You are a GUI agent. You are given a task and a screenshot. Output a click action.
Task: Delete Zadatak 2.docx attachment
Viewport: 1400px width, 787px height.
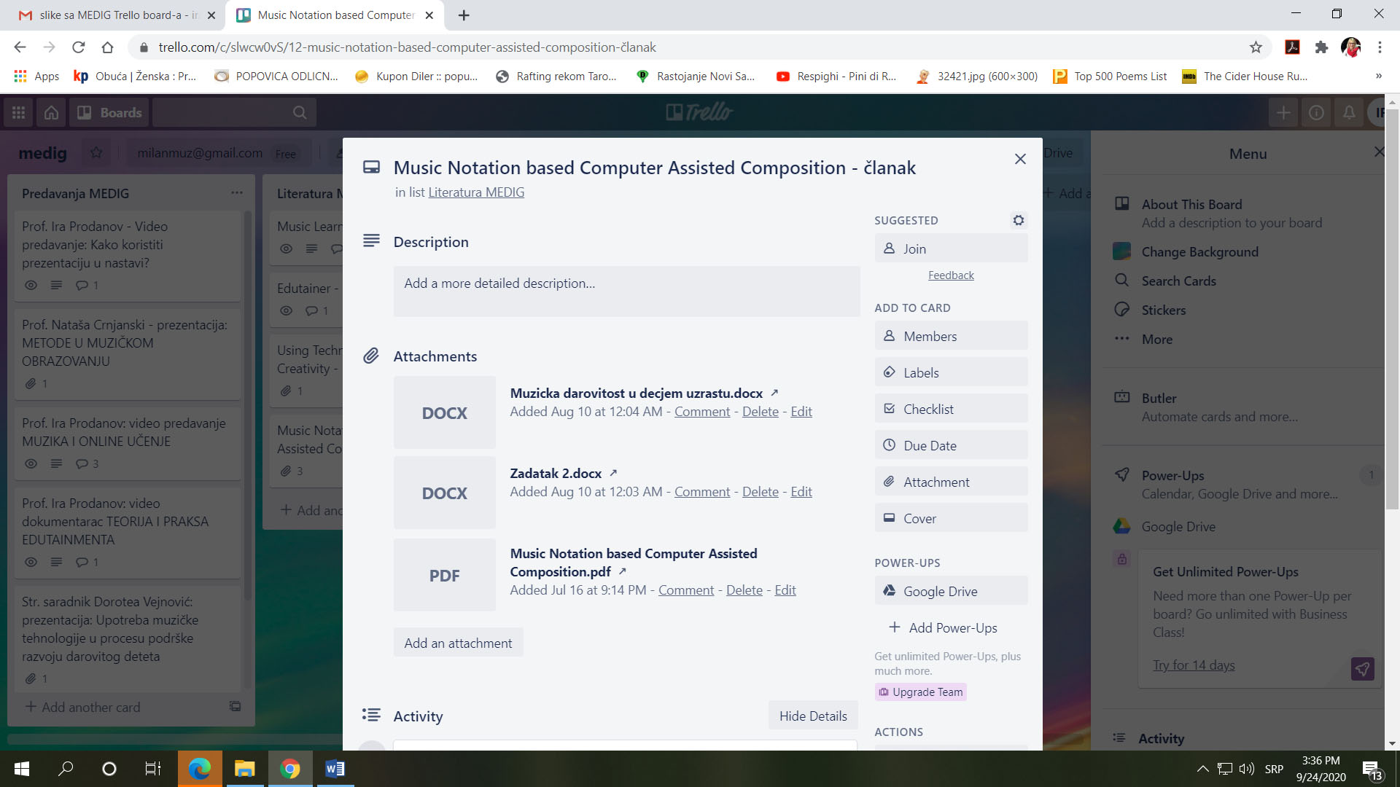pyautogui.click(x=760, y=492)
